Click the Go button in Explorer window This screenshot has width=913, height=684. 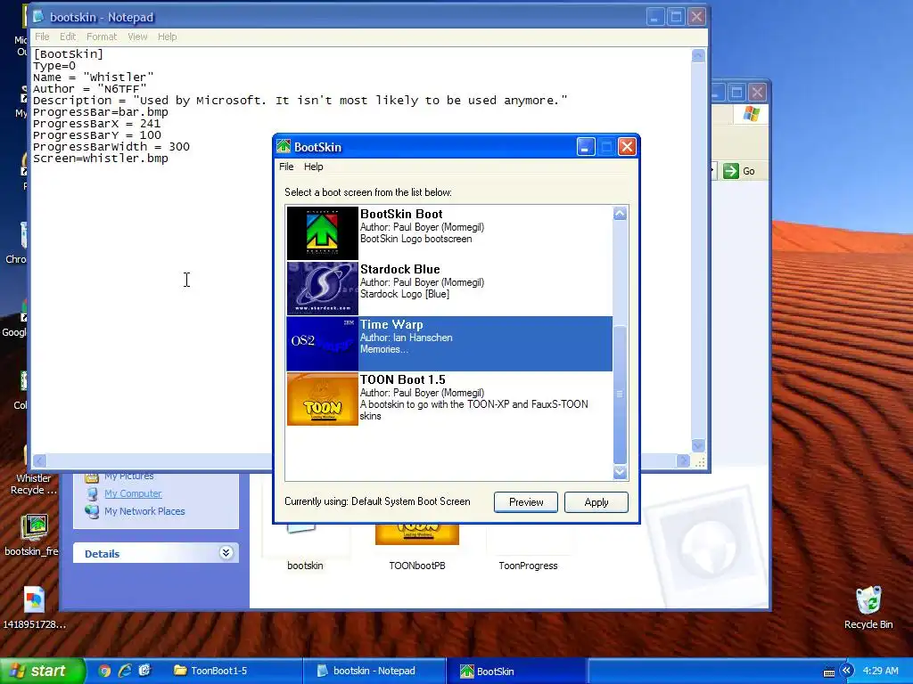click(x=740, y=171)
